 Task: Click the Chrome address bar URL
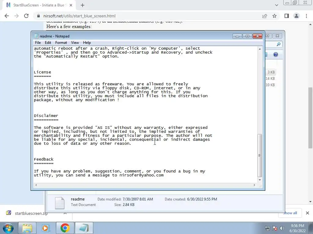(x=79, y=16)
